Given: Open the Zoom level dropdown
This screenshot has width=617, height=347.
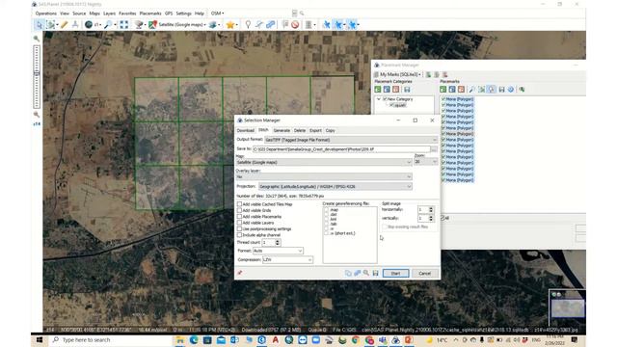Looking at the screenshot, I should click(x=426, y=162).
